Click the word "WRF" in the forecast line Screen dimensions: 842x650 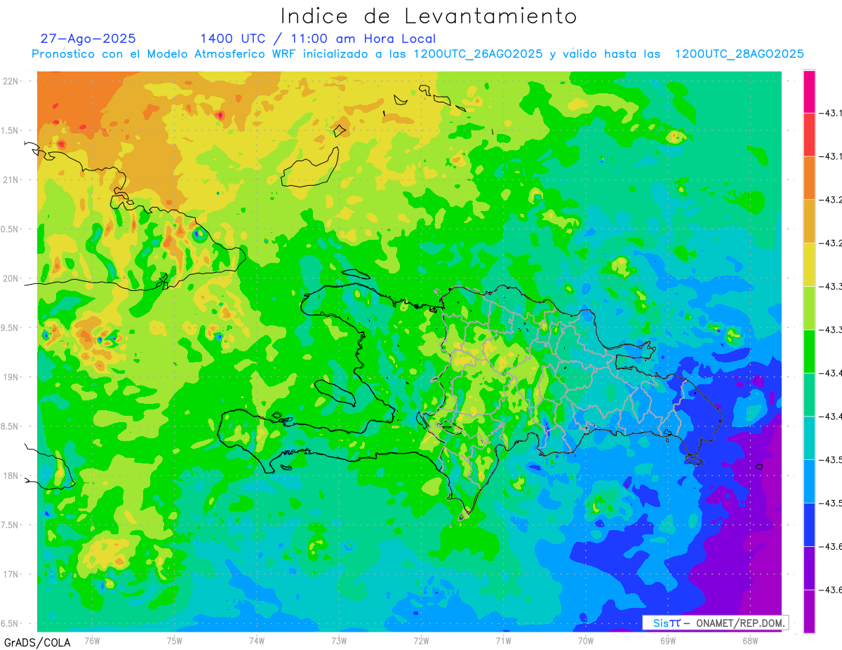pos(284,54)
